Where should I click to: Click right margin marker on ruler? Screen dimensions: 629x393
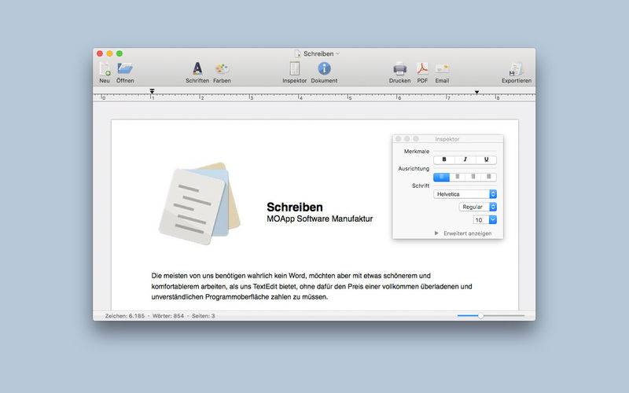coord(476,92)
